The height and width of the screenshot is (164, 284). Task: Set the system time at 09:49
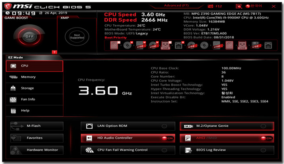[24, 13]
